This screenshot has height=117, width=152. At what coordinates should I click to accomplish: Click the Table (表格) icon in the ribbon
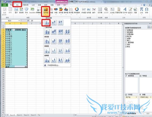coord(10,10)
